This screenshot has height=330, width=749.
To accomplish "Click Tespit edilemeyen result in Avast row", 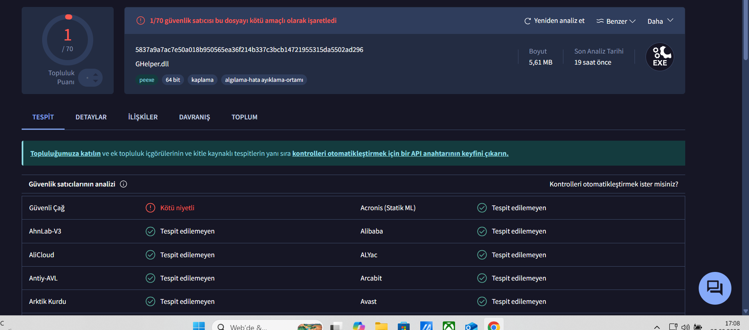I will [x=519, y=301].
